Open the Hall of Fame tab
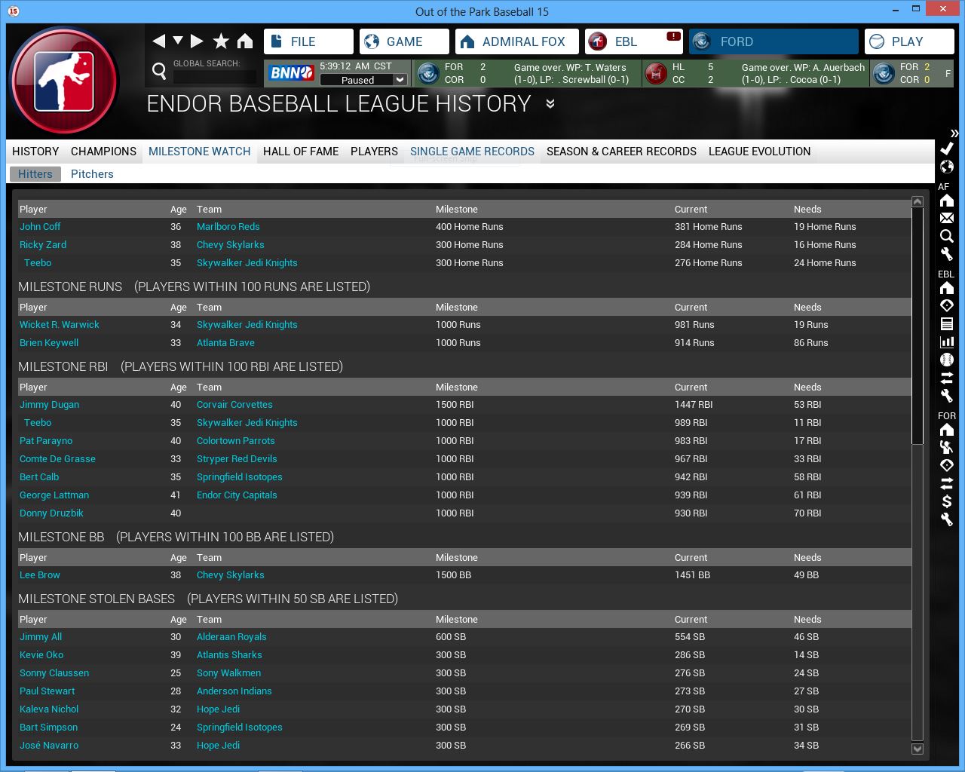965x772 pixels. point(301,152)
